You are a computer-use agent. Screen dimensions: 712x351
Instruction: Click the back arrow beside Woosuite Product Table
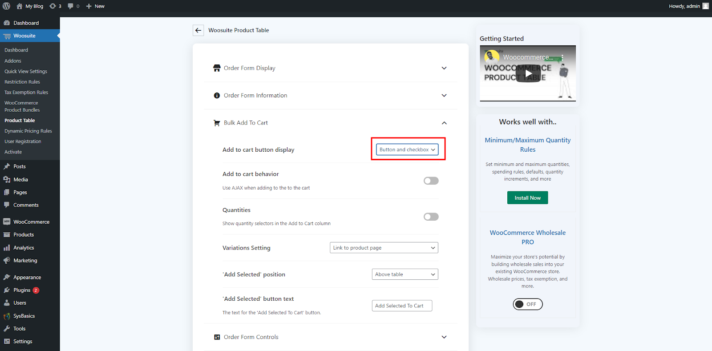coord(198,30)
